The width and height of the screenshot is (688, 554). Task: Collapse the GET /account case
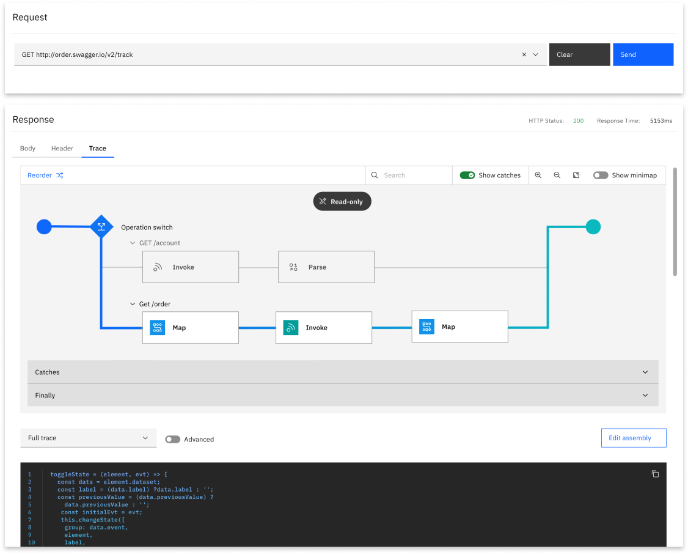pos(132,243)
